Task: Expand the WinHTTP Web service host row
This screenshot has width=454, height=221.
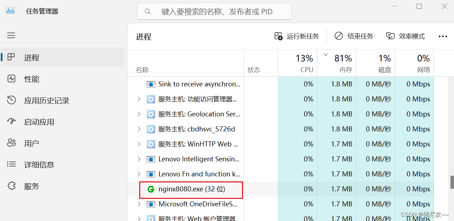Action: click(139, 144)
